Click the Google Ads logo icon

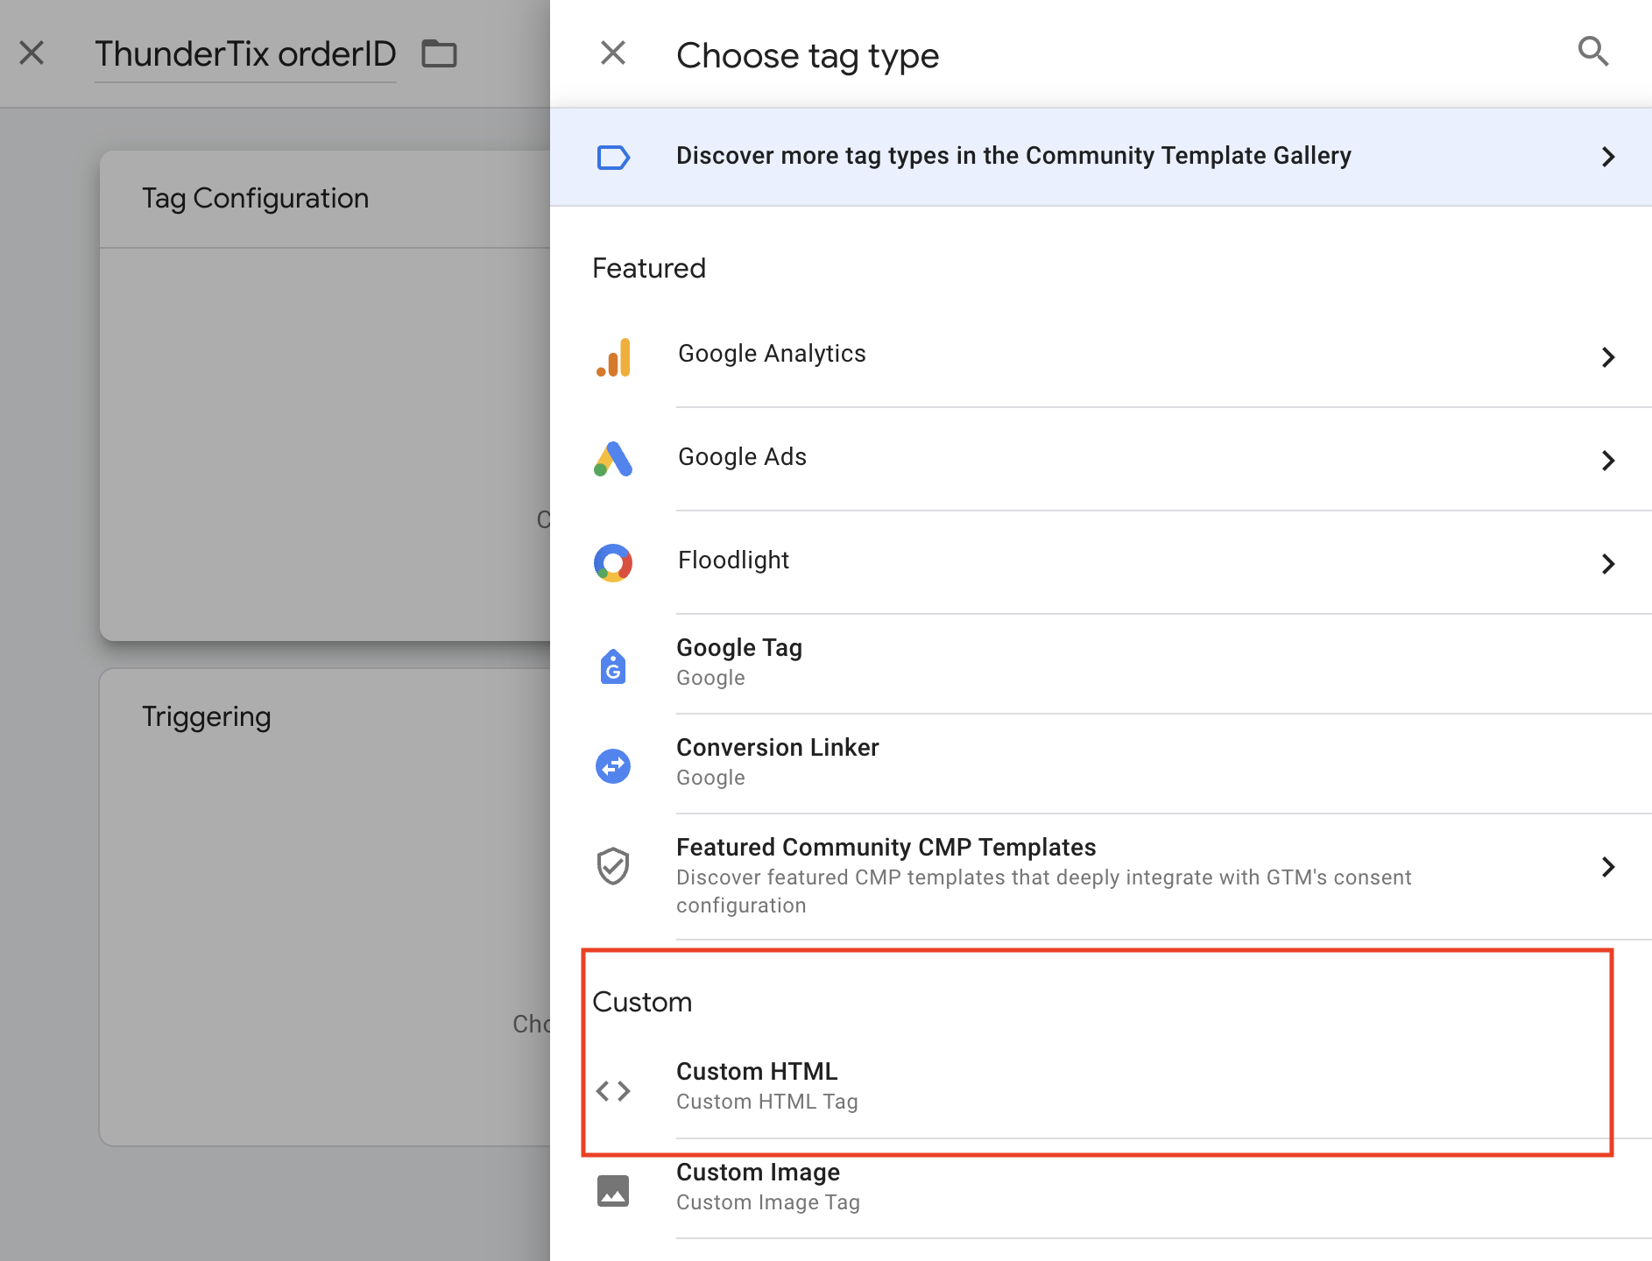coord(613,459)
